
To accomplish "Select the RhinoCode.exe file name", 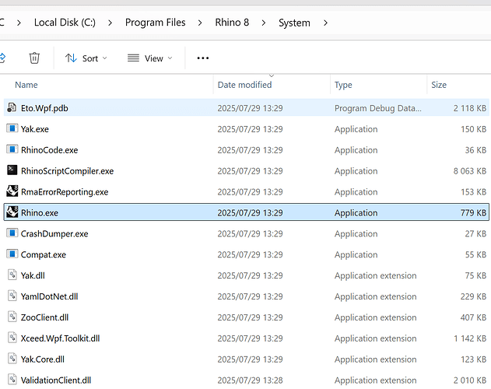I will coord(50,150).
